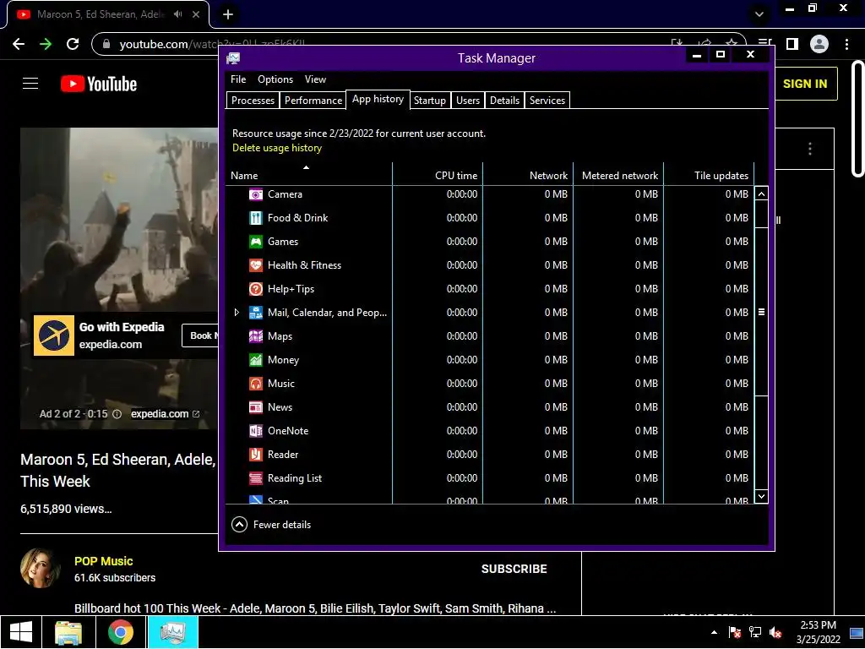The image size is (865, 649).
Task: Go back in the Chrome browser
Action: (x=19, y=44)
